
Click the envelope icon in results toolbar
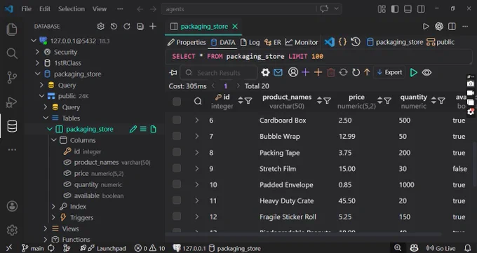278,72
